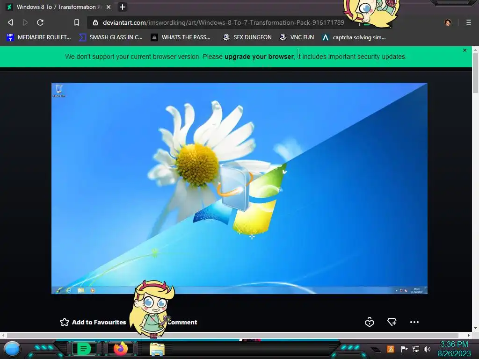This screenshot has width=479, height=359.
Task: Reload the DeviantArt page
Action: (x=40, y=22)
